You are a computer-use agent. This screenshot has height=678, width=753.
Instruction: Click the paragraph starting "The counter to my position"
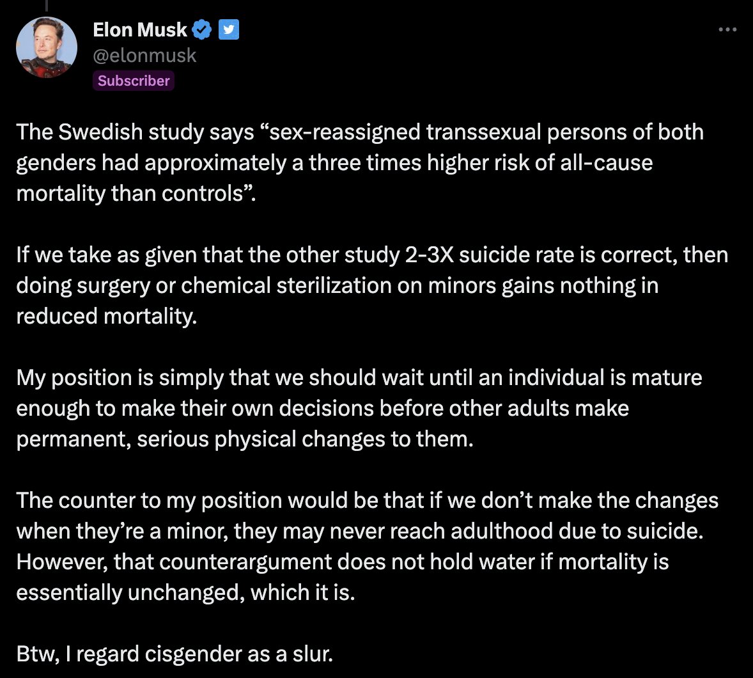(367, 546)
